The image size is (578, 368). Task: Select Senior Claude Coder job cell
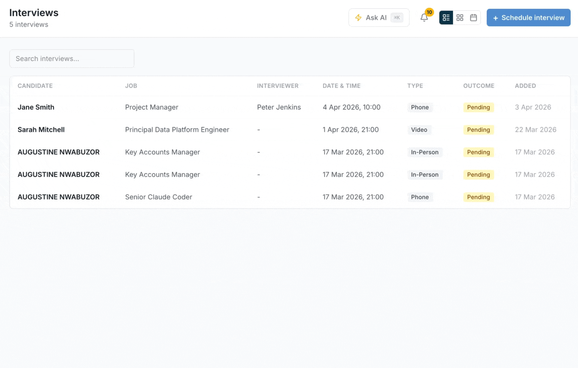[x=158, y=197]
